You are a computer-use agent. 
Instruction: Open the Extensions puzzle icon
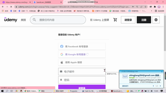155,7
